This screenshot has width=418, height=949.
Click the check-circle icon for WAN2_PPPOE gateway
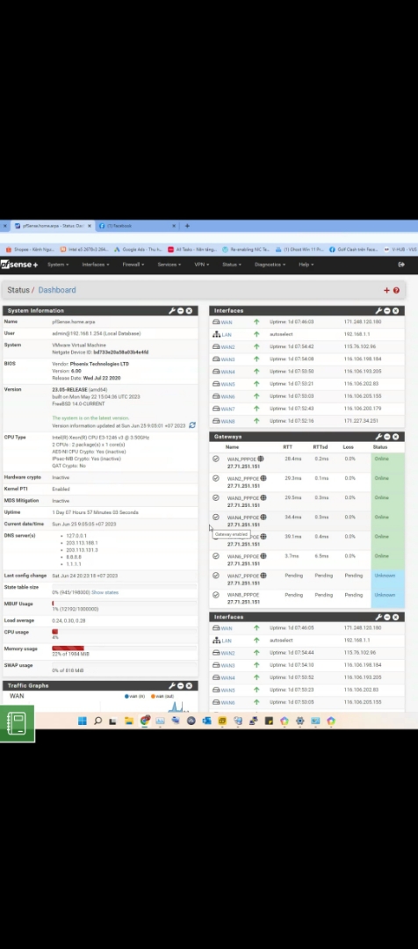click(x=216, y=478)
